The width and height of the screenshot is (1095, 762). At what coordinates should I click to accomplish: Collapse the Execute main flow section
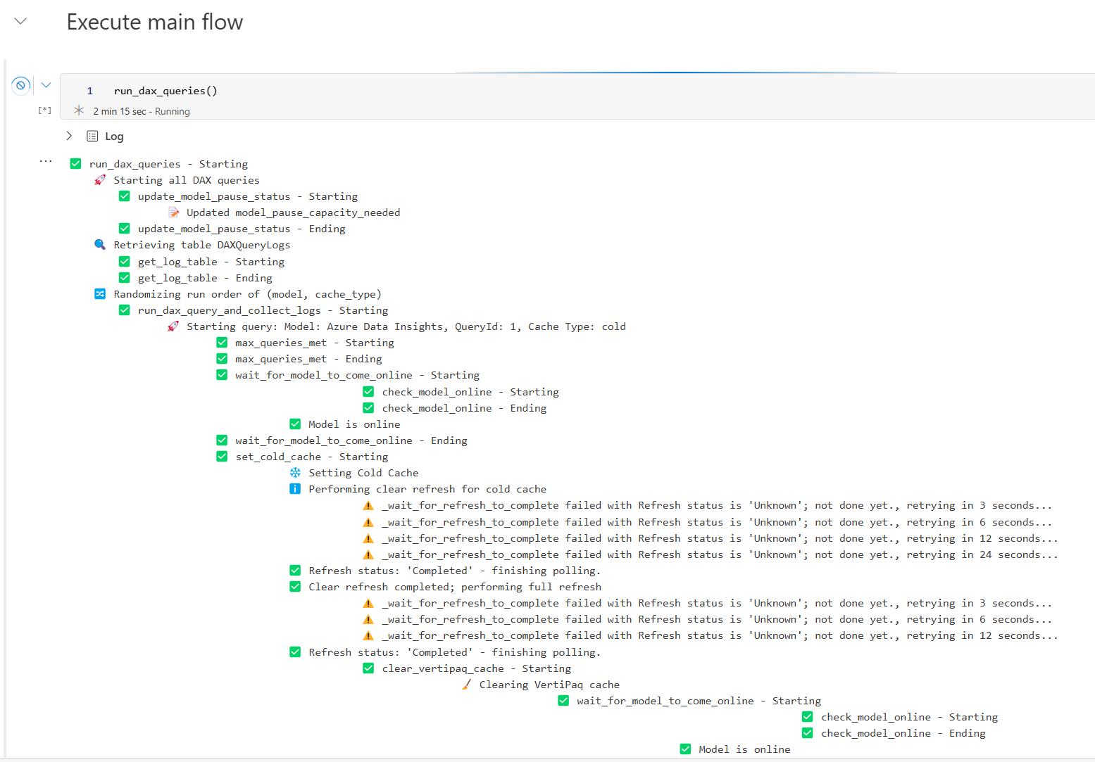pos(21,21)
